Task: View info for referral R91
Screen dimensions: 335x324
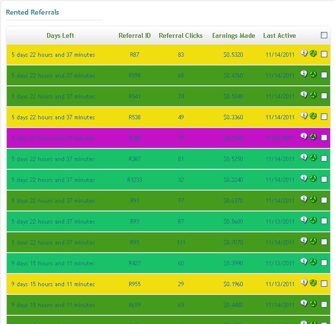Action: pyautogui.click(x=304, y=199)
